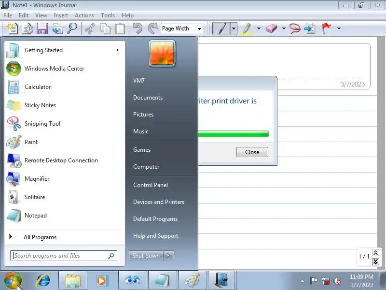Open Windows Media Player on taskbar
Screen dimensions: 386x290
(101, 281)
